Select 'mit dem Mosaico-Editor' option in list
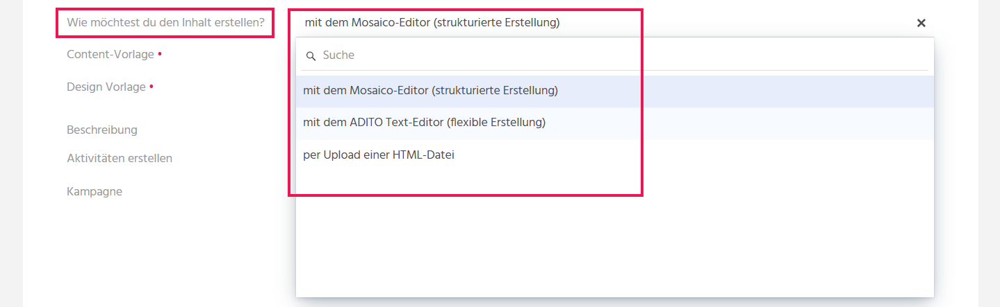Viewport: 1000px width, 307px height. click(x=615, y=91)
